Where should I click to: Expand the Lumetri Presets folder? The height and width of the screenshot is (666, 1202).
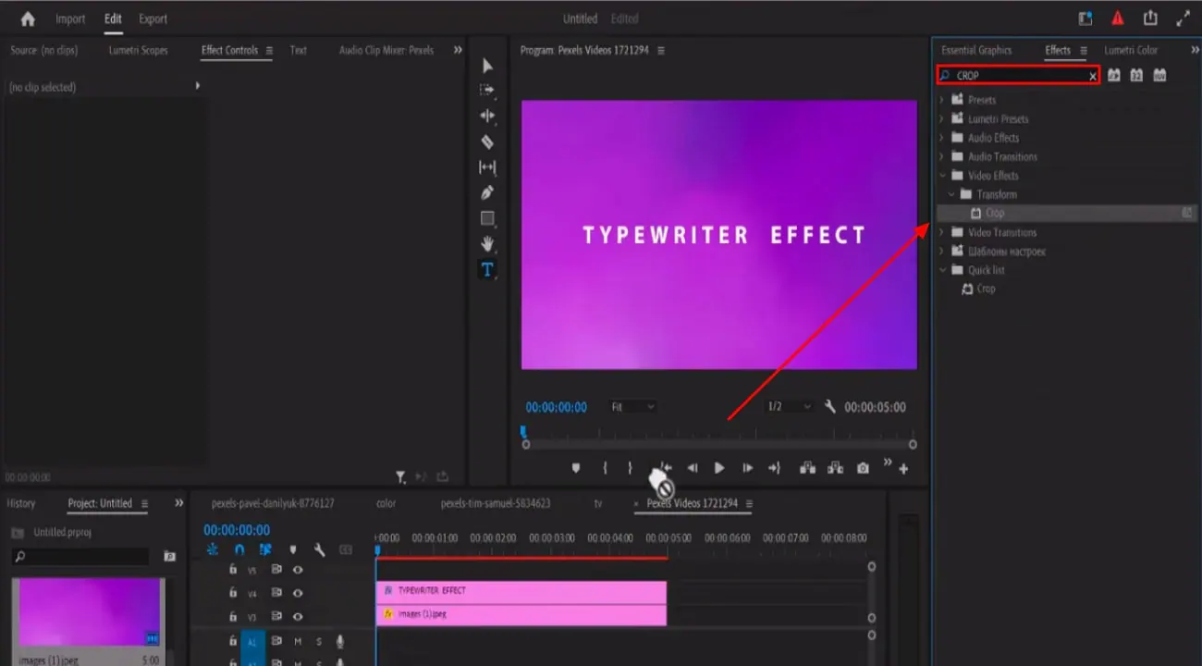[x=942, y=118]
